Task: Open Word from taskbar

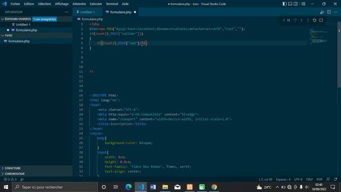Action: coord(153,187)
